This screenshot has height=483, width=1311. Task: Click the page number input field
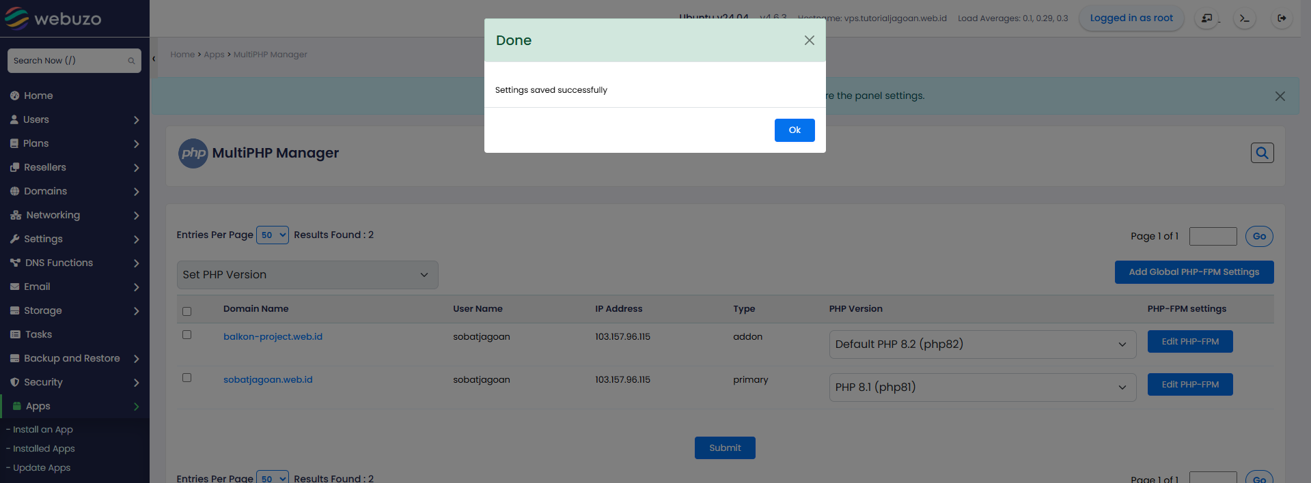click(1213, 236)
